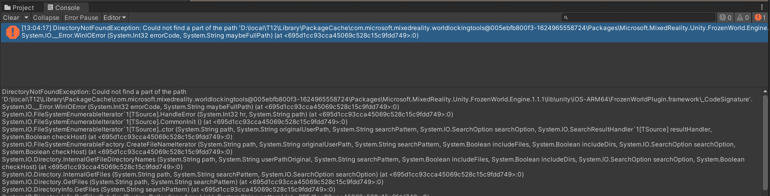Toggle warning messages filter showing 0
Viewport: 770px width, 196px height.
[x=743, y=18]
